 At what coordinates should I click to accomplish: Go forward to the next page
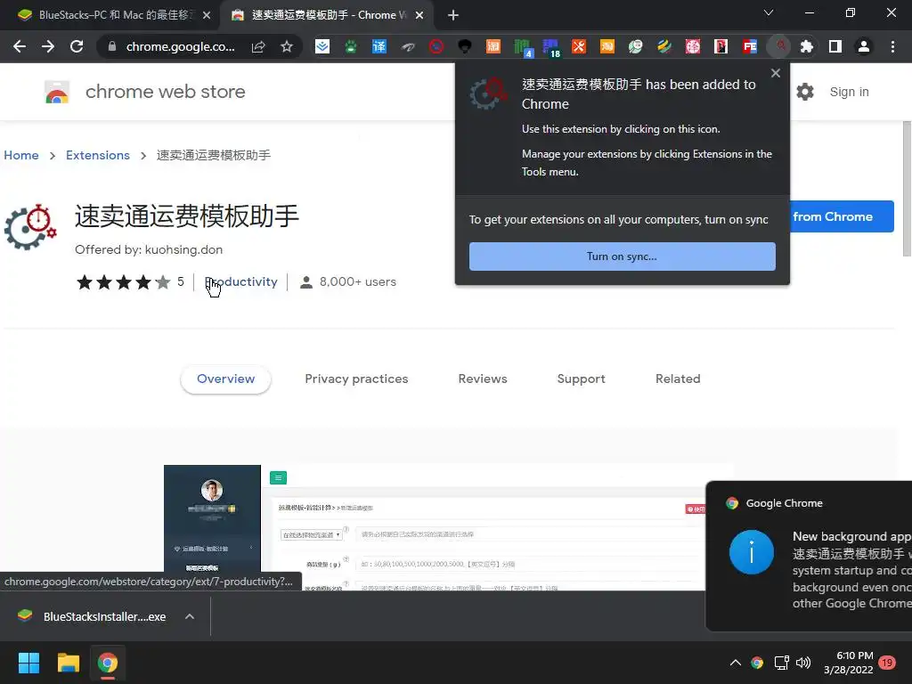[48, 46]
